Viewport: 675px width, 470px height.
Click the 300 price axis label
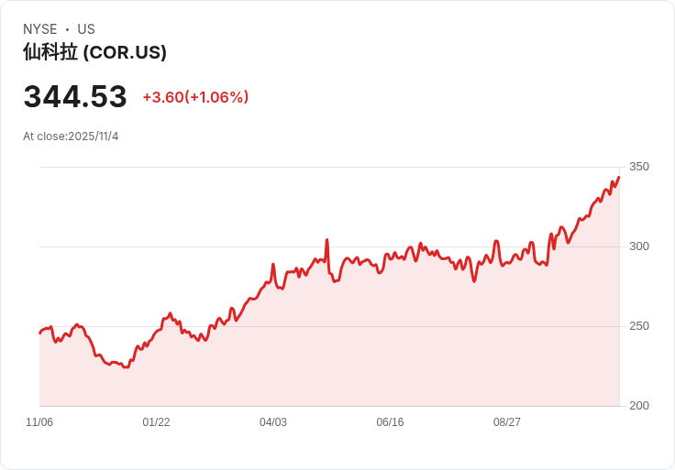click(639, 246)
